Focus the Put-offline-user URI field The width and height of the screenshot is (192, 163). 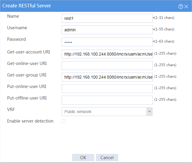(107, 100)
